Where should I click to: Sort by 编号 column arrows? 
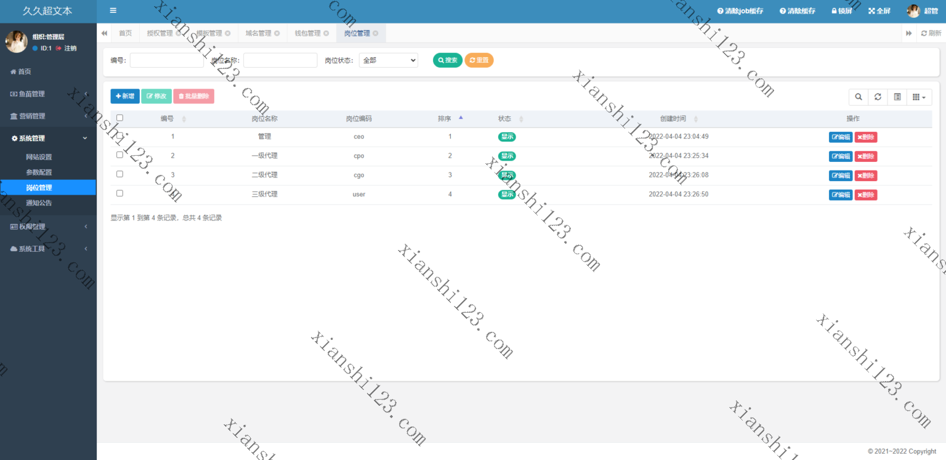(184, 119)
